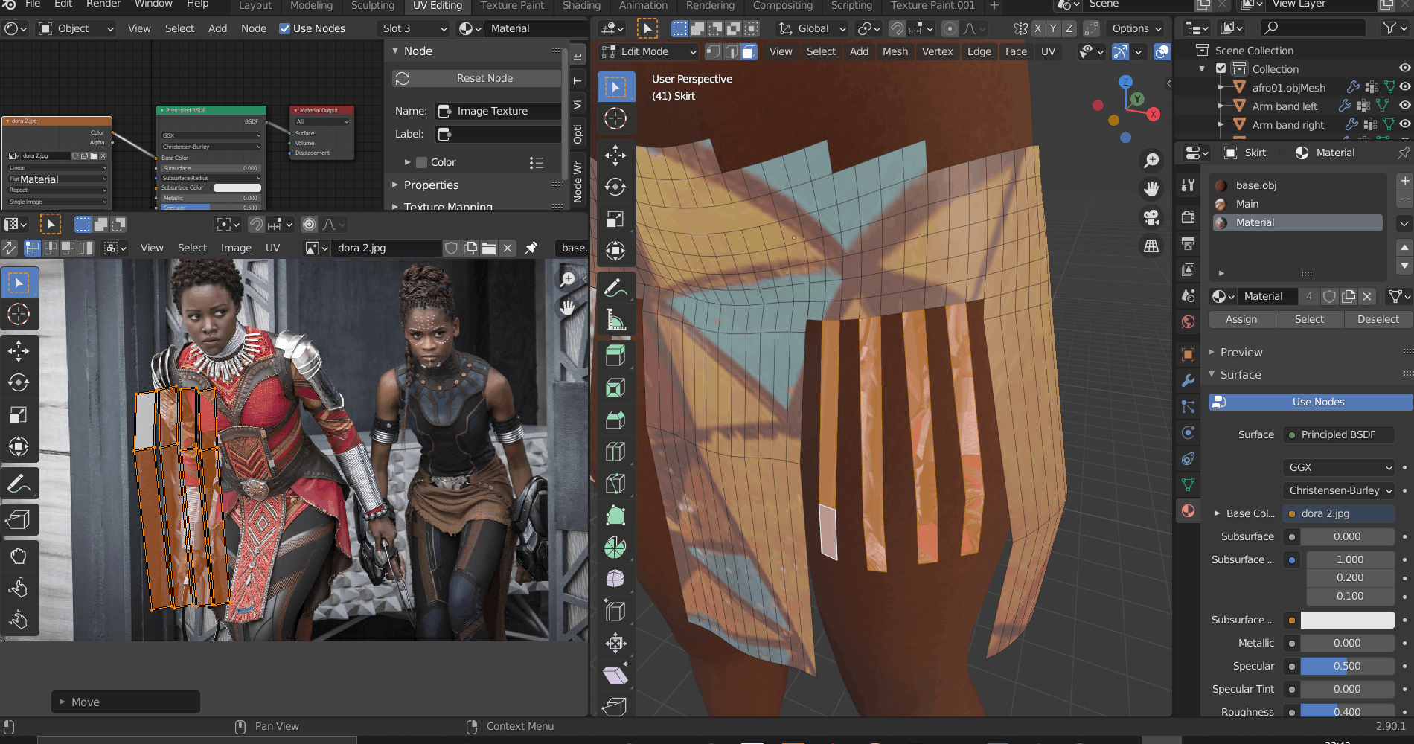Screen dimensions: 1414x744
Task: Select the Rotate tool in 3D viewport toolbar
Action: [x=615, y=187]
